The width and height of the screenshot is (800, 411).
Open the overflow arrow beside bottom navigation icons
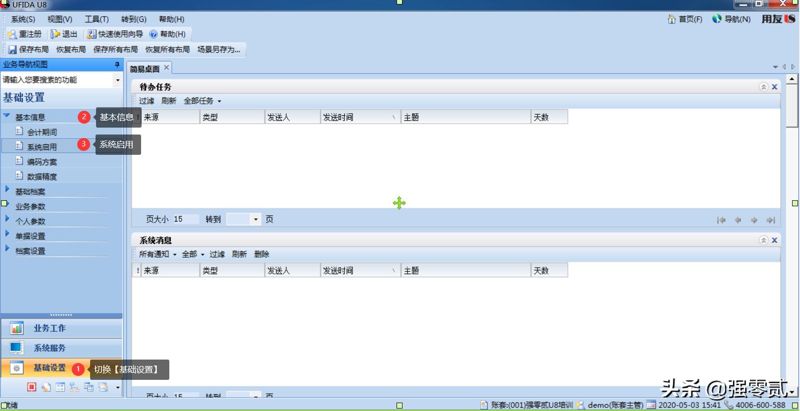(118, 387)
